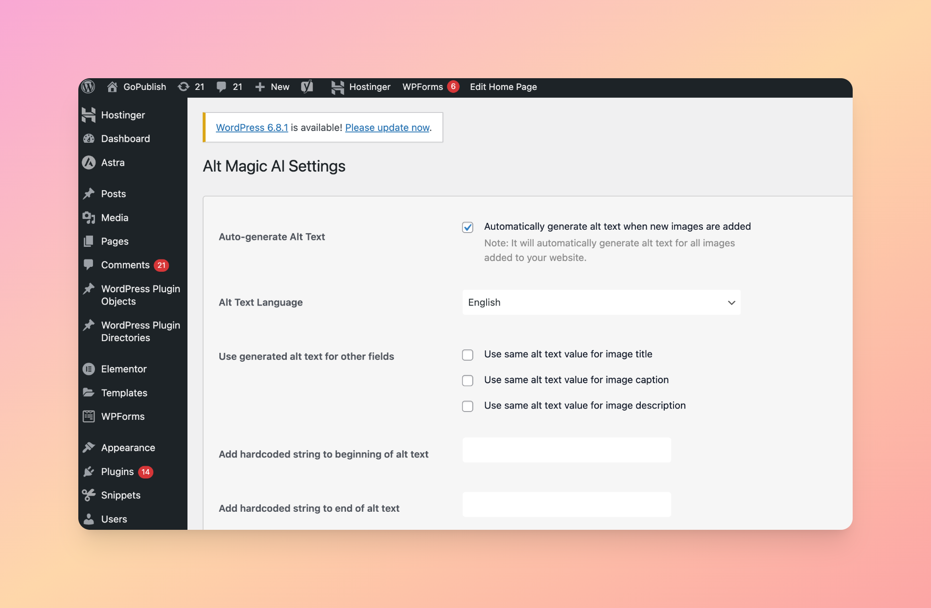
Task: Click the WordPress Plugin Objects pin icon
Action: (89, 289)
